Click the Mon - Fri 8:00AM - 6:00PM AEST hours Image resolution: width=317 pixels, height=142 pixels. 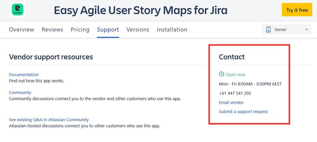click(250, 84)
